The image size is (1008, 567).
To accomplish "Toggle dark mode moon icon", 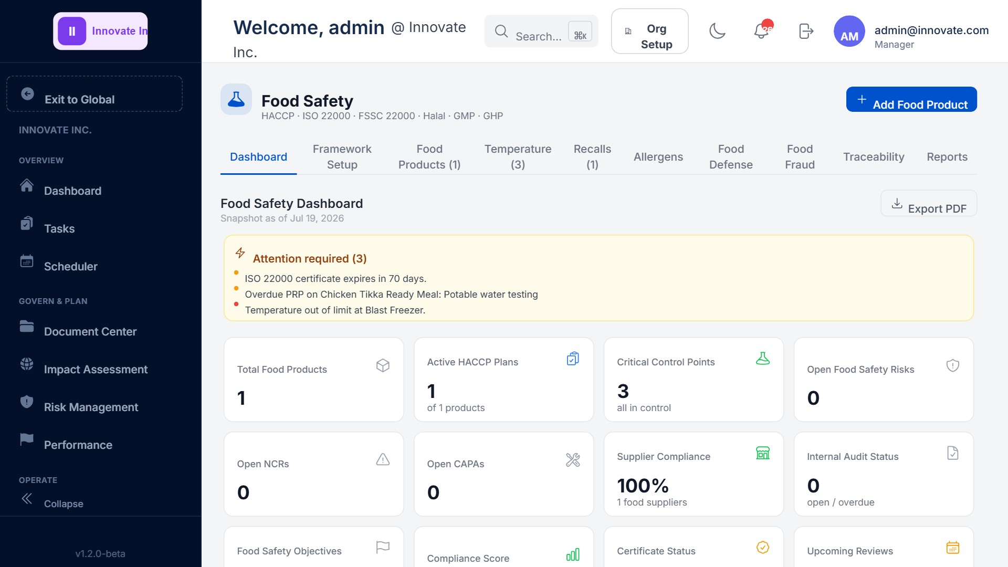I will click(717, 31).
